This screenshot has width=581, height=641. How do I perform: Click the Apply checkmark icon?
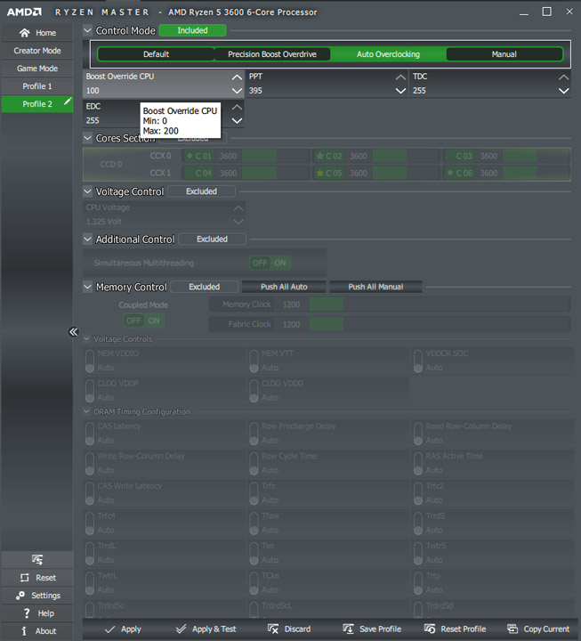coord(109,629)
